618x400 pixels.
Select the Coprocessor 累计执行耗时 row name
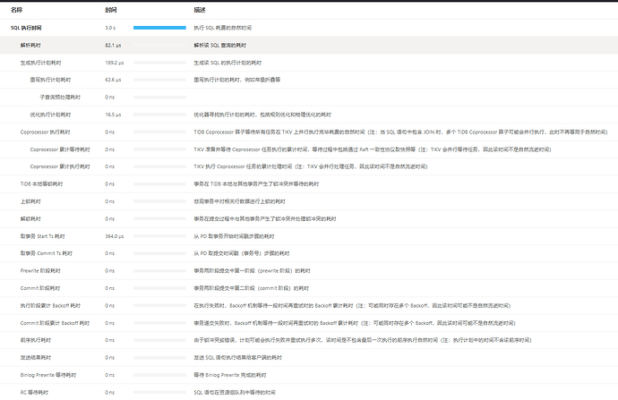60,166
